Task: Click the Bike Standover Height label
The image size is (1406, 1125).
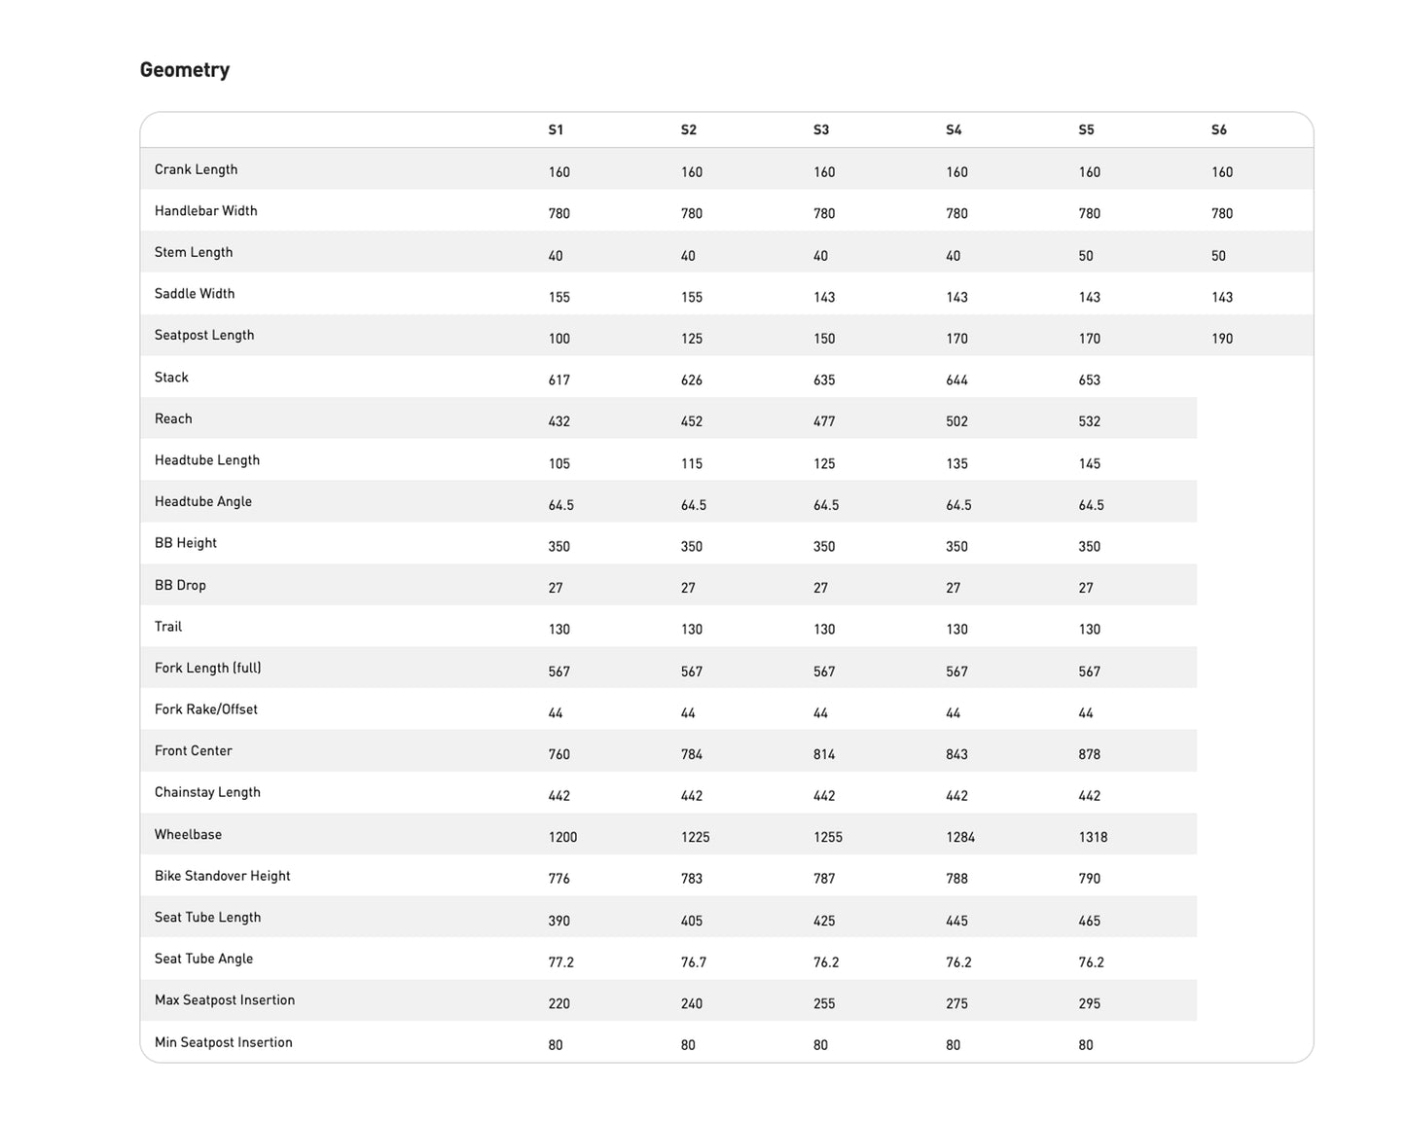Action: [222, 876]
